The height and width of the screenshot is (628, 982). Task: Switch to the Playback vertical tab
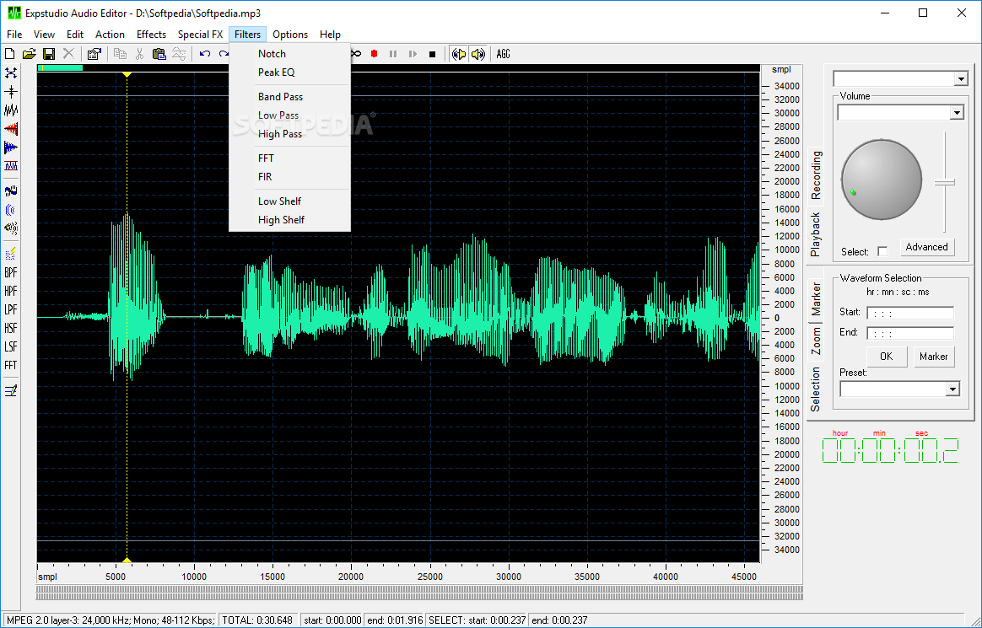coord(816,234)
